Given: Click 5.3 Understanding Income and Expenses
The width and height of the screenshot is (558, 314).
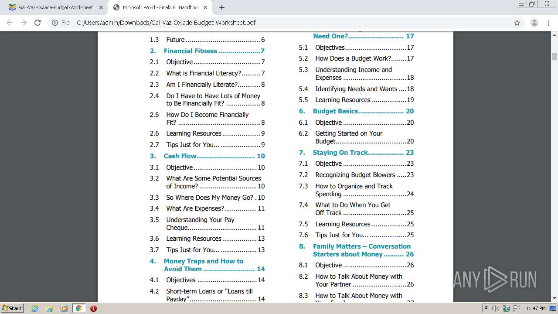Looking at the screenshot, I should (356, 74).
